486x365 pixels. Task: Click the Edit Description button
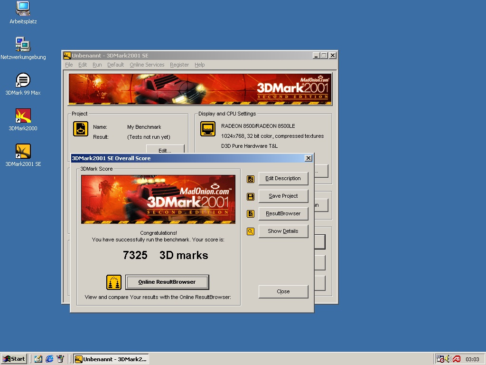tap(283, 179)
